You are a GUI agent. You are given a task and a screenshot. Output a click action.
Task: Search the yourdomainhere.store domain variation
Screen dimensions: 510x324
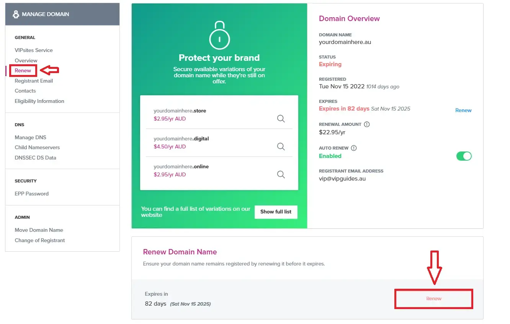(x=281, y=119)
